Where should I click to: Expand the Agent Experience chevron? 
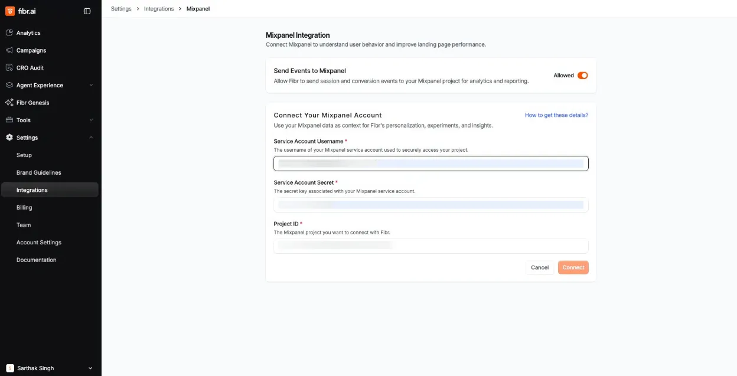[x=91, y=85]
